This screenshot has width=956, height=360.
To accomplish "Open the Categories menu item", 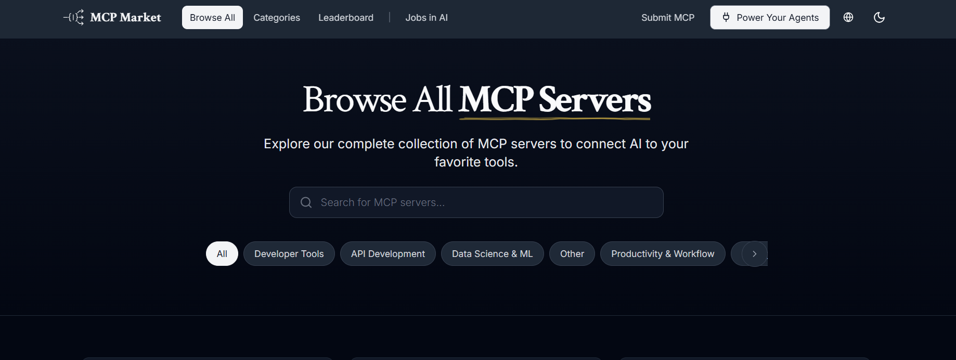I will (277, 18).
